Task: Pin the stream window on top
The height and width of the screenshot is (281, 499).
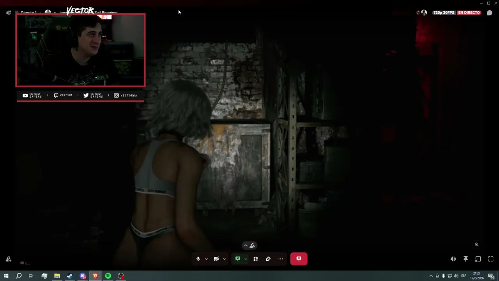Action: 465,259
